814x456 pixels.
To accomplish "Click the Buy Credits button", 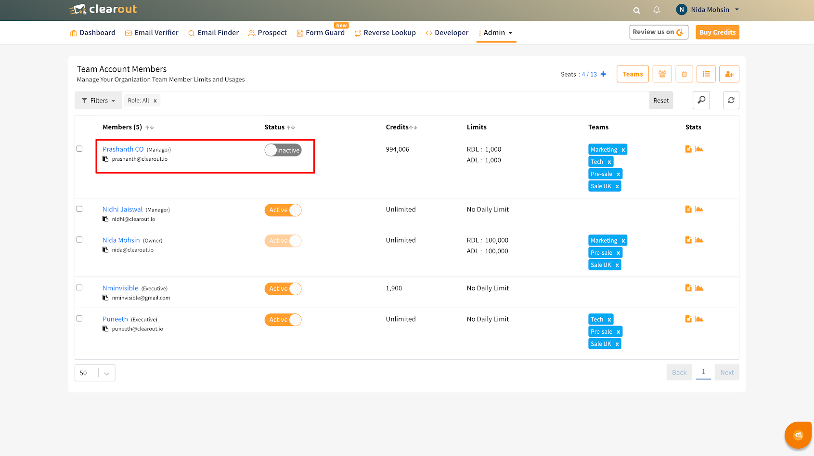I will tap(717, 32).
